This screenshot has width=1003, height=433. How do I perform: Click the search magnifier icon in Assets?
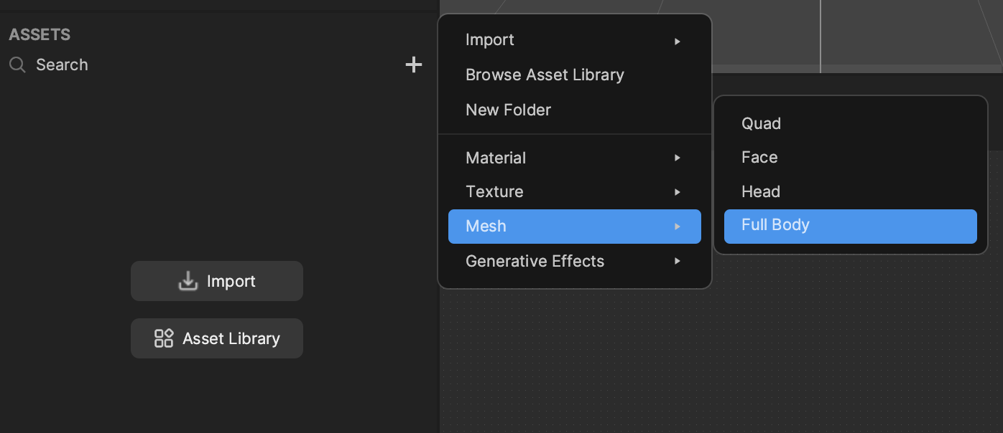[17, 65]
